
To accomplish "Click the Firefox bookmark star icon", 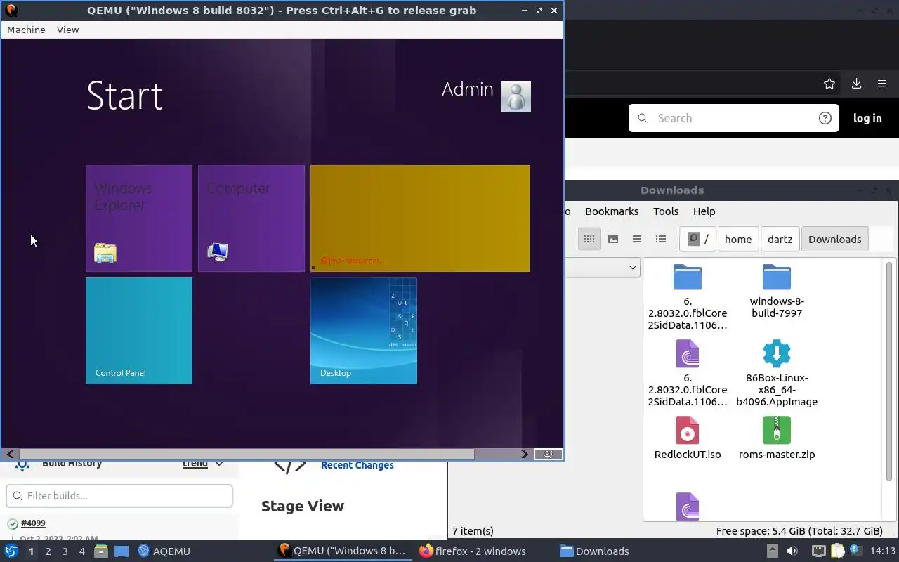I will tap(829, 84).
